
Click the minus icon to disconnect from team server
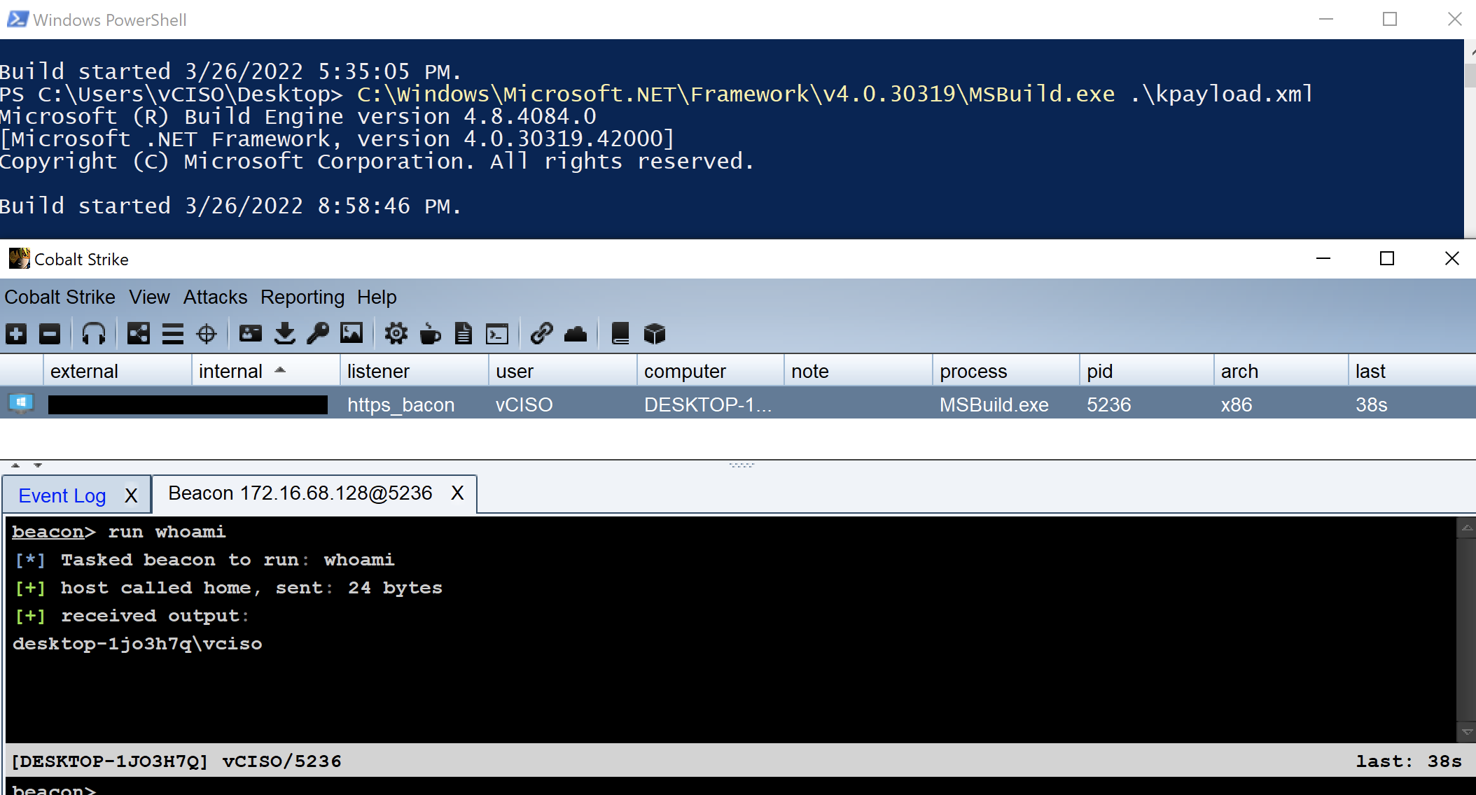[50, 334]
